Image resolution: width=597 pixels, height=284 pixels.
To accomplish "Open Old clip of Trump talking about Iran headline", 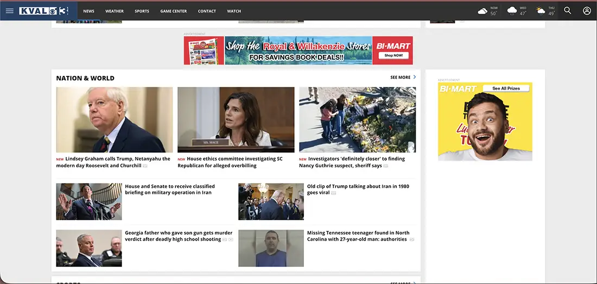I will (358, 189).
